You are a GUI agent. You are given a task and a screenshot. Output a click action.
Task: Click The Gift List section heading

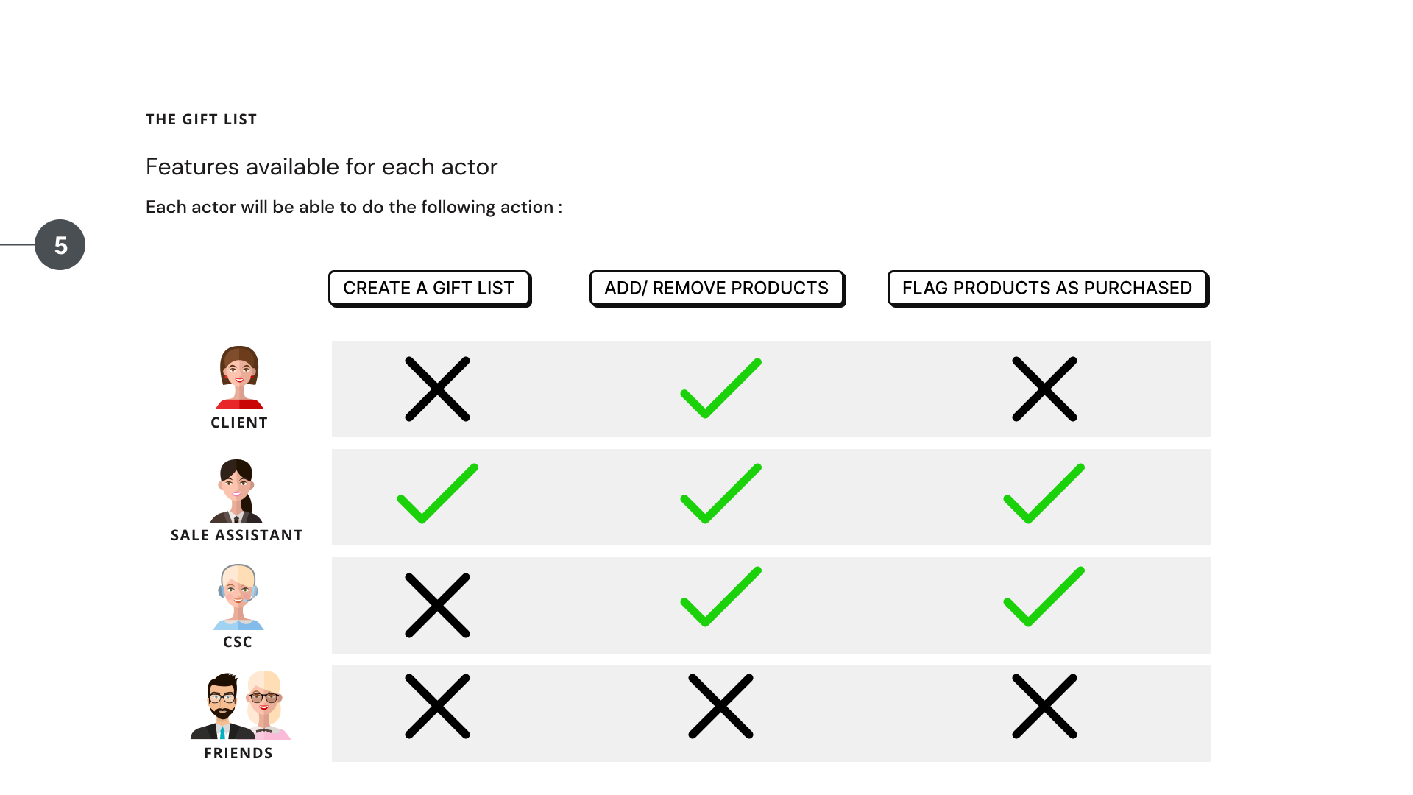pyautogui.click(x=201, y=119)
